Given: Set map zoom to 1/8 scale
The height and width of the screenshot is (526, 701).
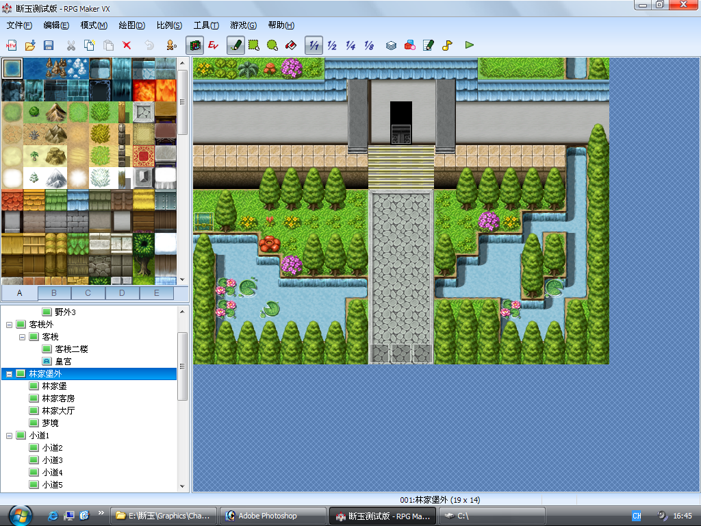Looking at the screenshot, I should click(x=369, y=45).
